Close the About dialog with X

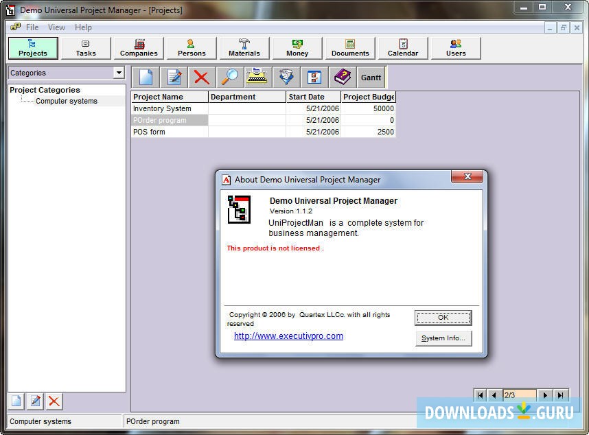pyautogui.click(x=467, y=176)
